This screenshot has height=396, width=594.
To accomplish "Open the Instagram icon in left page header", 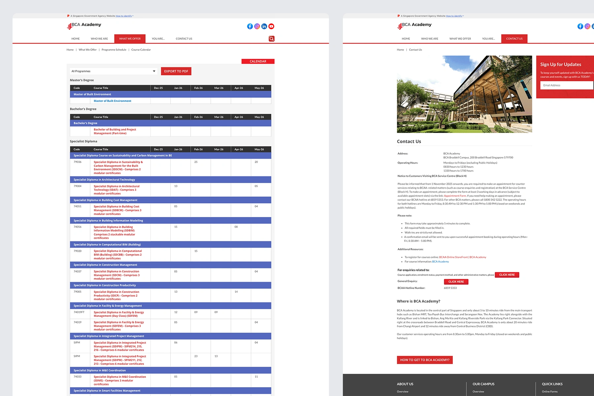I will click(x=257, y=26).
